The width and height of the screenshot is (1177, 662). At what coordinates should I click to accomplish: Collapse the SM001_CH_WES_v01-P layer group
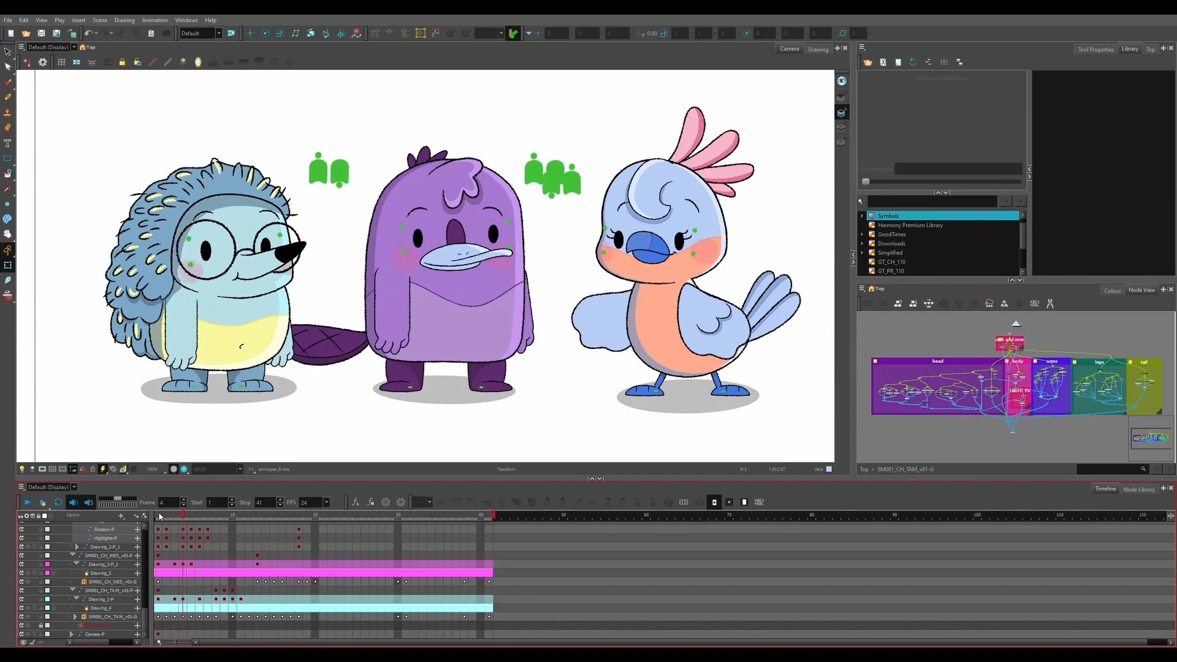[x=72, y=555]
